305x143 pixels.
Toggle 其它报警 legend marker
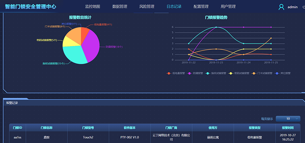(277, 73)
